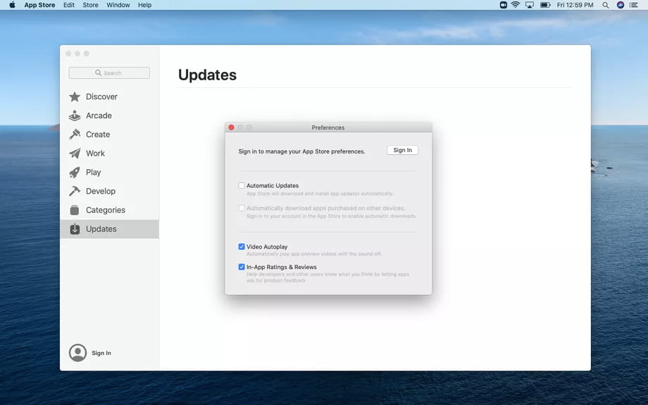Click the Create paintbrush icon
Image resolution: width=648 pixels, height=405 pixels.
coord(75,135)
